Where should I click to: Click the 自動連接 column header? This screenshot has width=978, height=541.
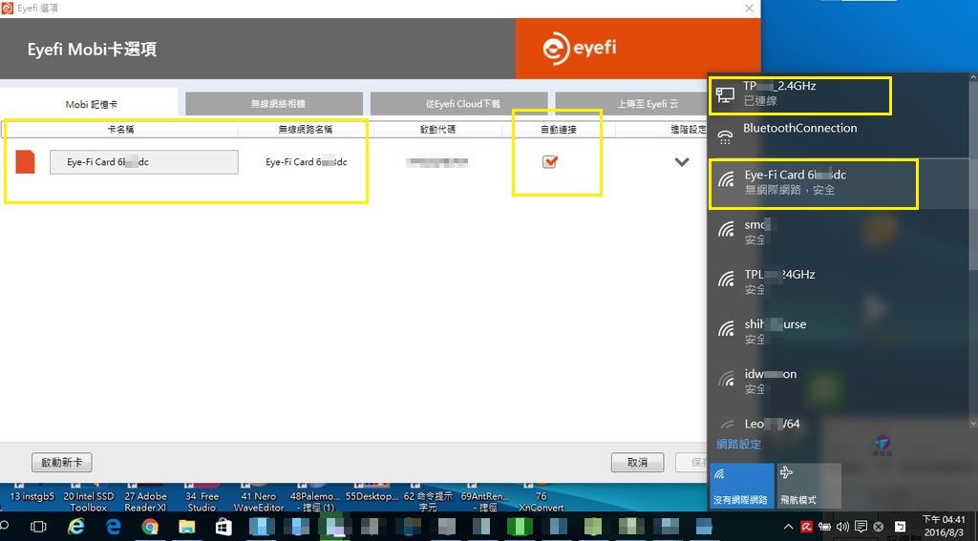click(559, 129)
